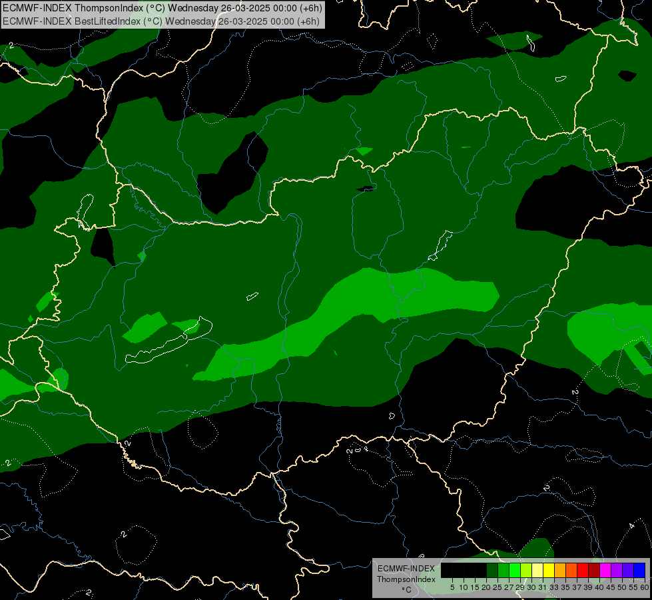Image resolution: width=652 pixels, height=600 pixels.
Task: Click the ThompsonIndex title text at top
Action: tap(163, 7)
